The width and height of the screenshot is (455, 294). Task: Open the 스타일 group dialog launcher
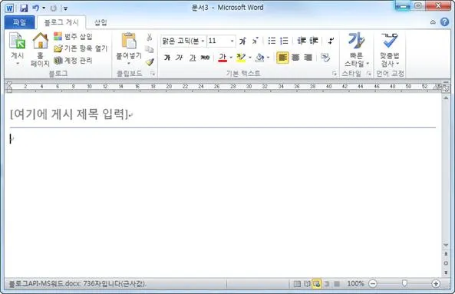pyautogui.click(x=368, y=74)
